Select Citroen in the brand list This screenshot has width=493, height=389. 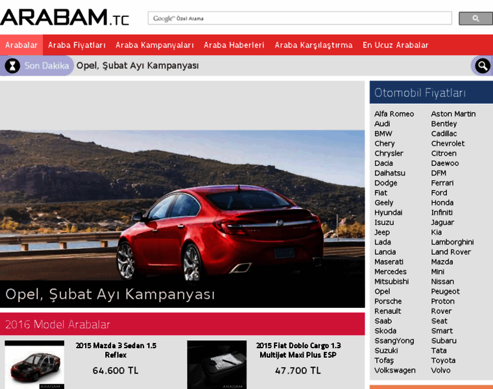coord(444,154)
